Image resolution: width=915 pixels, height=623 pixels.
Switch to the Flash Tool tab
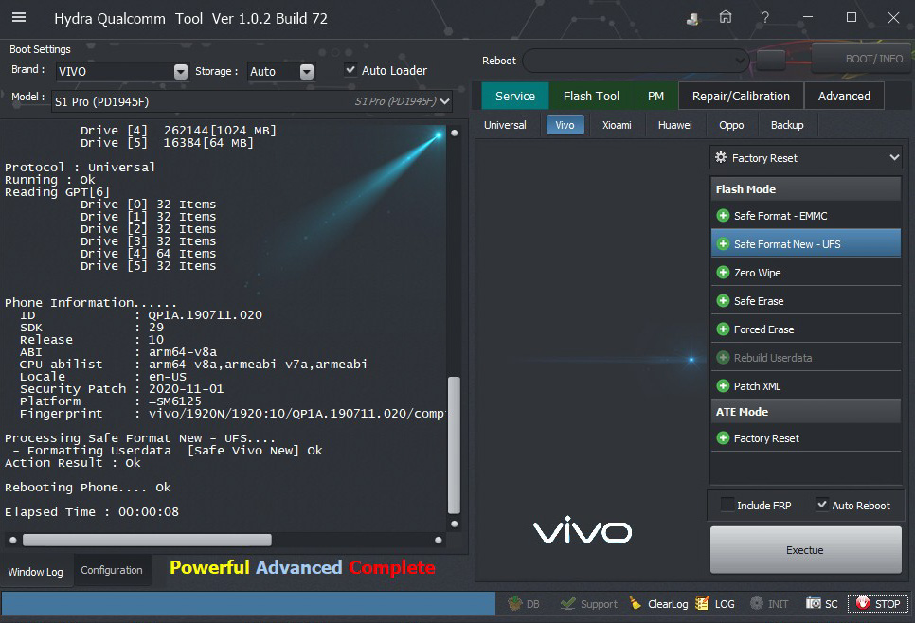tap(591, 96)
